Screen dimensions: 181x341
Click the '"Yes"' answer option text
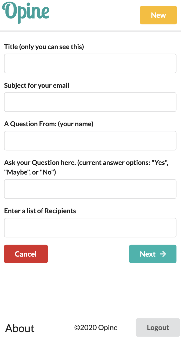click(x=160, y=163)
